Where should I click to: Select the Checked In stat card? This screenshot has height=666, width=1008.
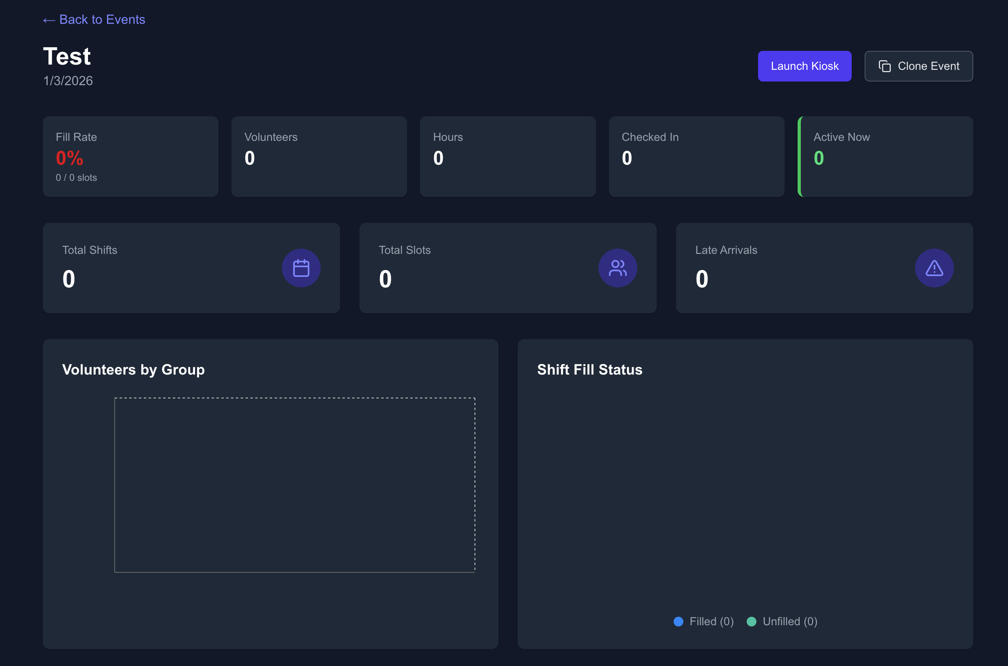696,156
